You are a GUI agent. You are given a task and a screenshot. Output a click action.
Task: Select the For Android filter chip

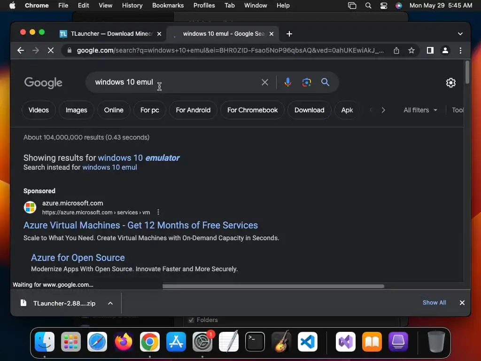click(x=193, y=110)
